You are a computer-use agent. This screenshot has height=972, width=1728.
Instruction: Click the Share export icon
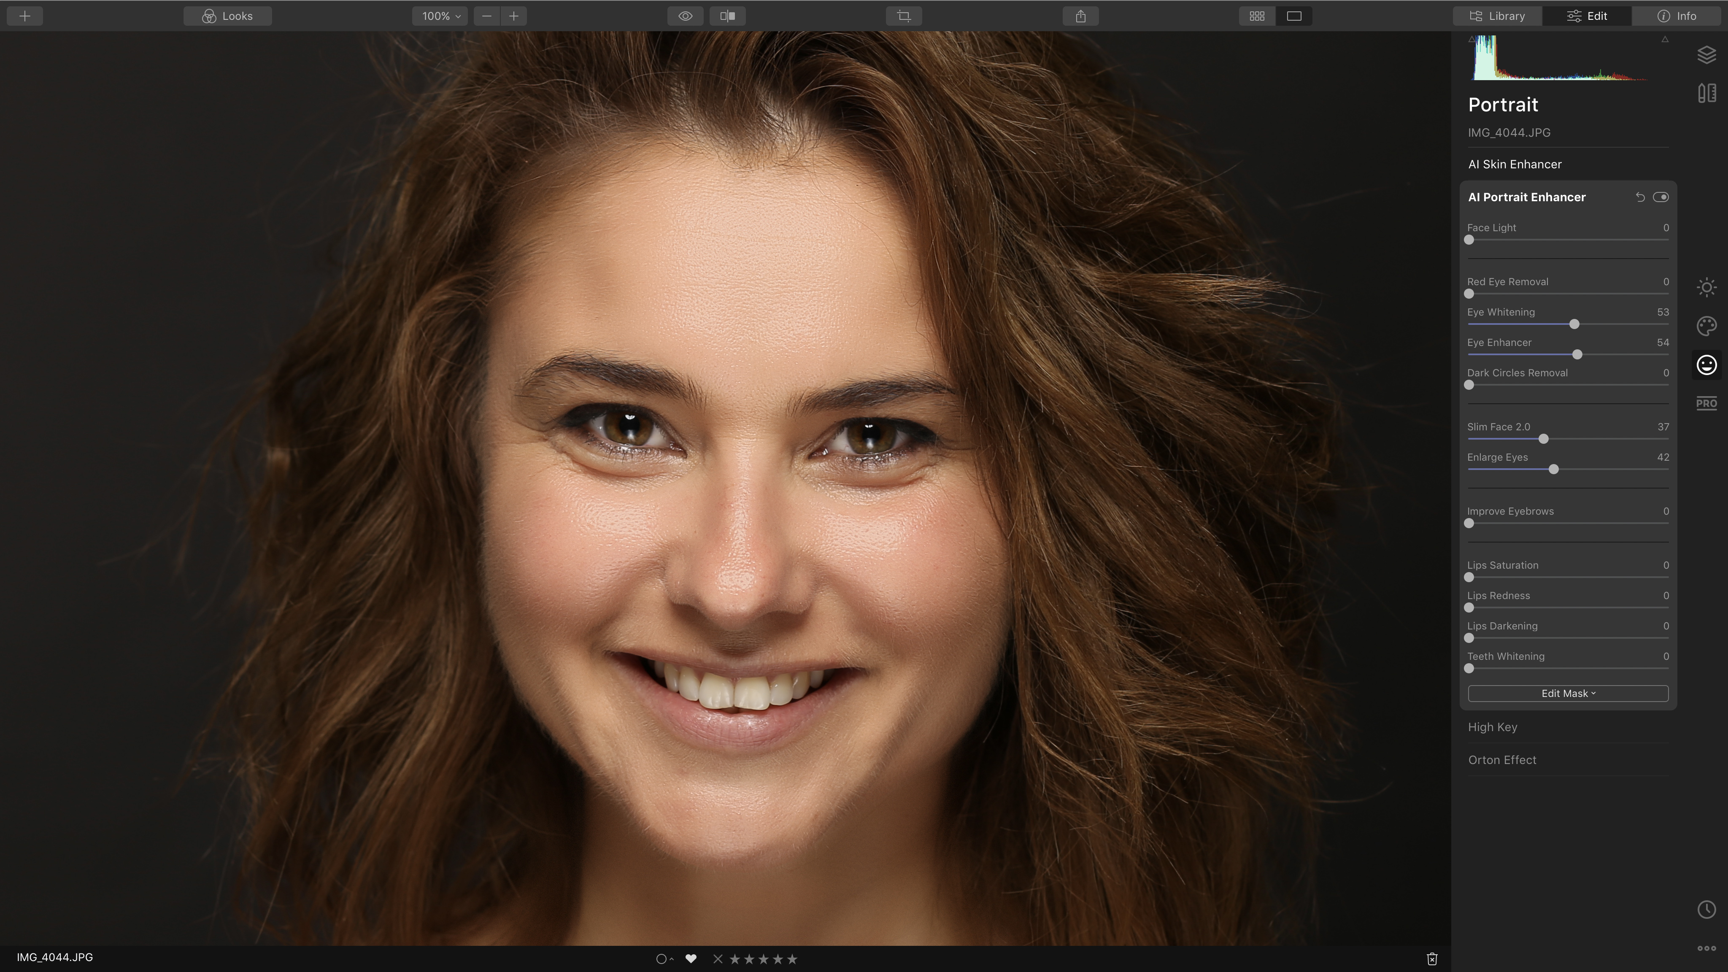click(x=1080, y=16)
